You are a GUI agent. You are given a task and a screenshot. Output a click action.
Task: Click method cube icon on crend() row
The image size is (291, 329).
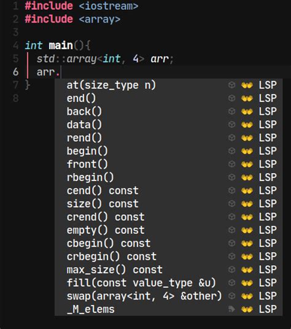pos(231,217)
